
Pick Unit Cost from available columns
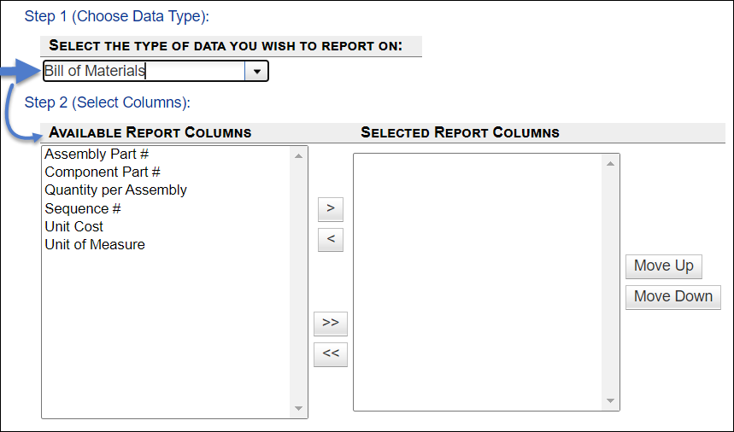(73, 226)
